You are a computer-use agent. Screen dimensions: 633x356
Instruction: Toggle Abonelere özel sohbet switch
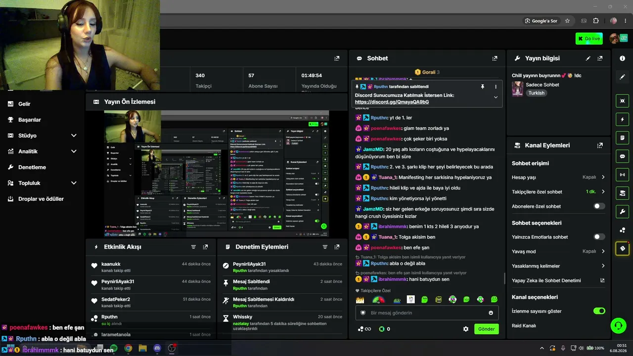[599, 206]
